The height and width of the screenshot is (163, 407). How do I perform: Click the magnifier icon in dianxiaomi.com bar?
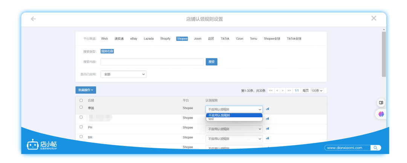click(x=375, y=148)
